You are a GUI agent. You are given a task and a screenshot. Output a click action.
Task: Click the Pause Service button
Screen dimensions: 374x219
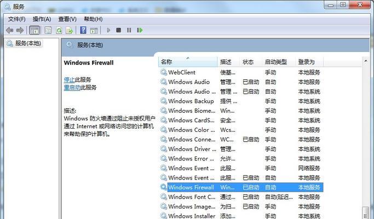point(129,30)
